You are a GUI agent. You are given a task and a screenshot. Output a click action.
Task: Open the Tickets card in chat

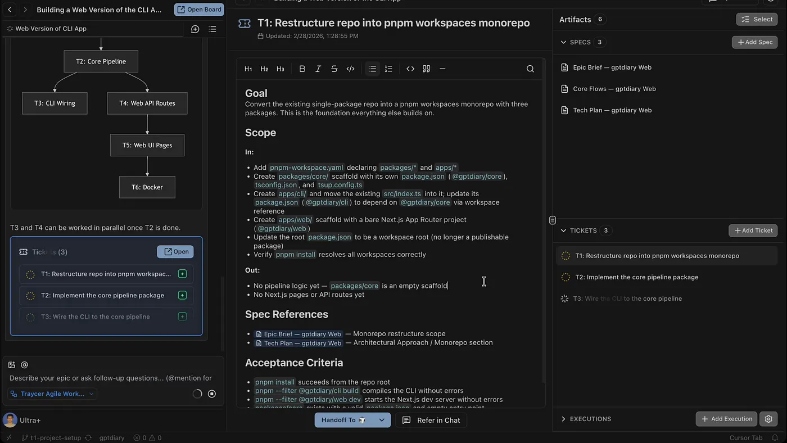coord(175,252)
